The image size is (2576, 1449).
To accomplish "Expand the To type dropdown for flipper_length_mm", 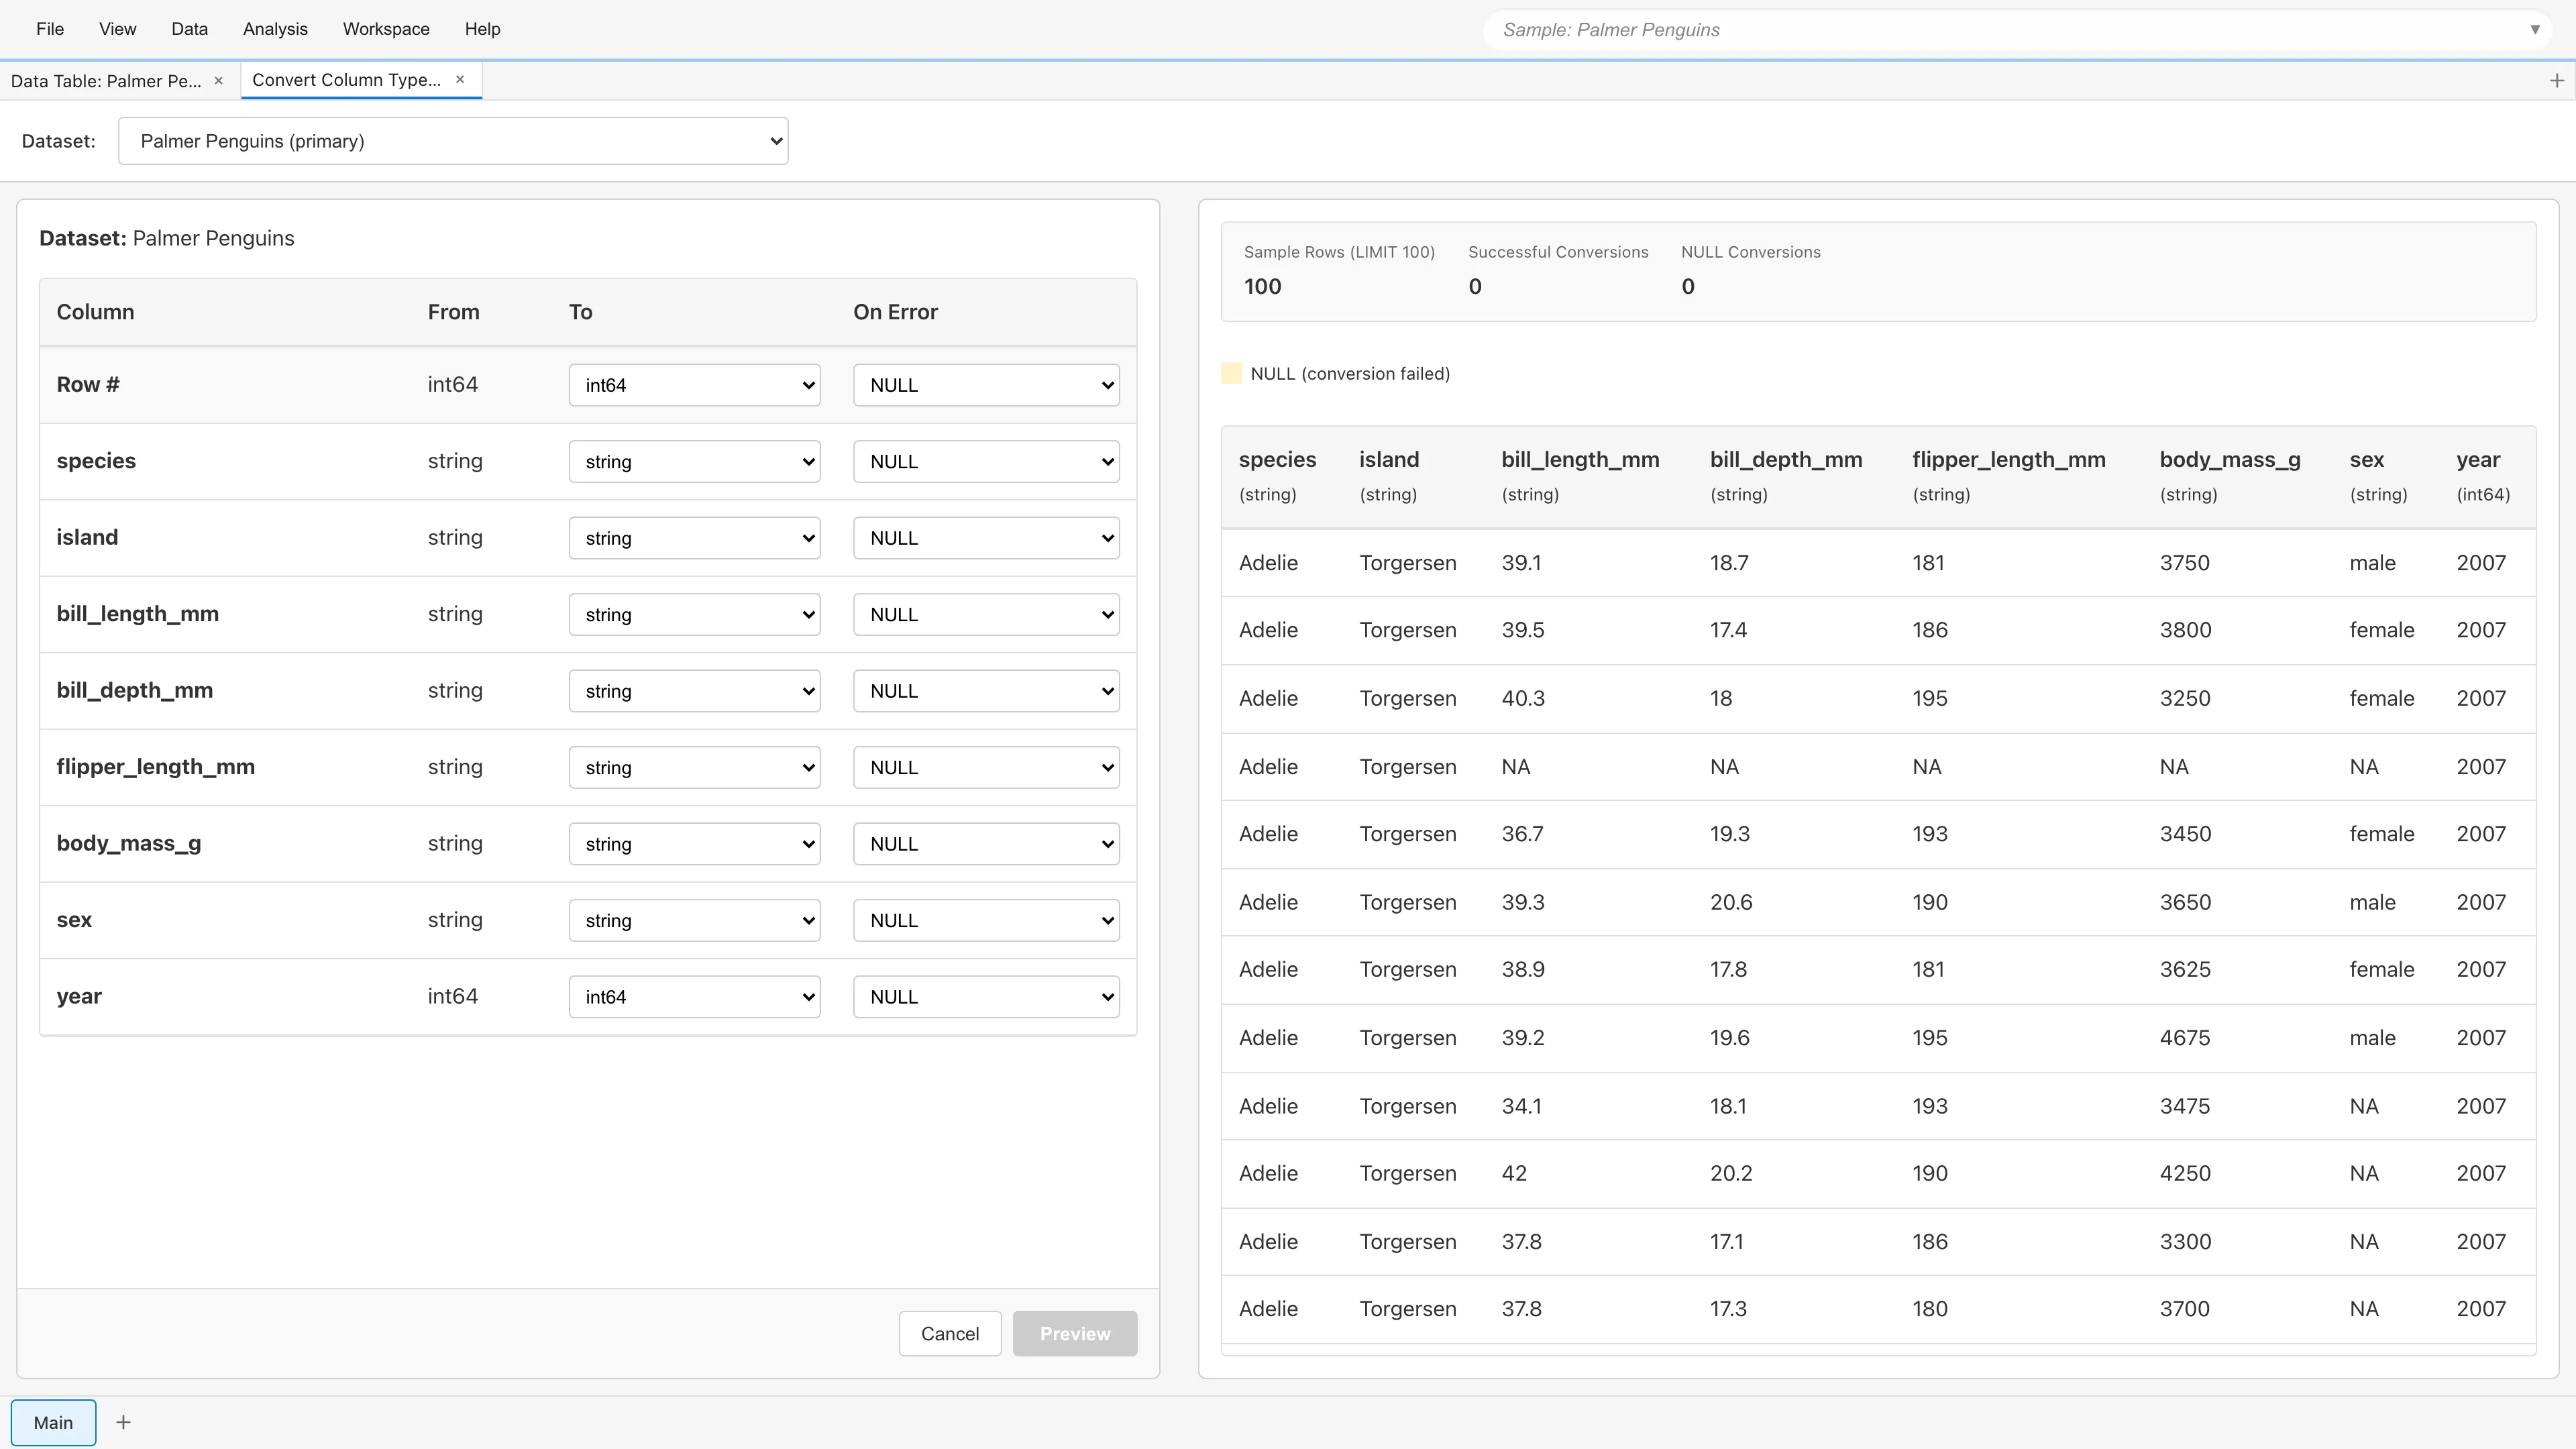I will pyautogui.click(x=694, y=768).
